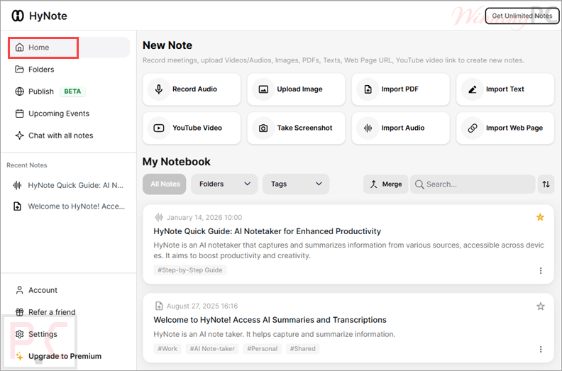This screenshot has height=371, width=562.
Task: Click the waveform icon beside HyNote Quick Guide in Recent Notes
Action: pos(17,185)
